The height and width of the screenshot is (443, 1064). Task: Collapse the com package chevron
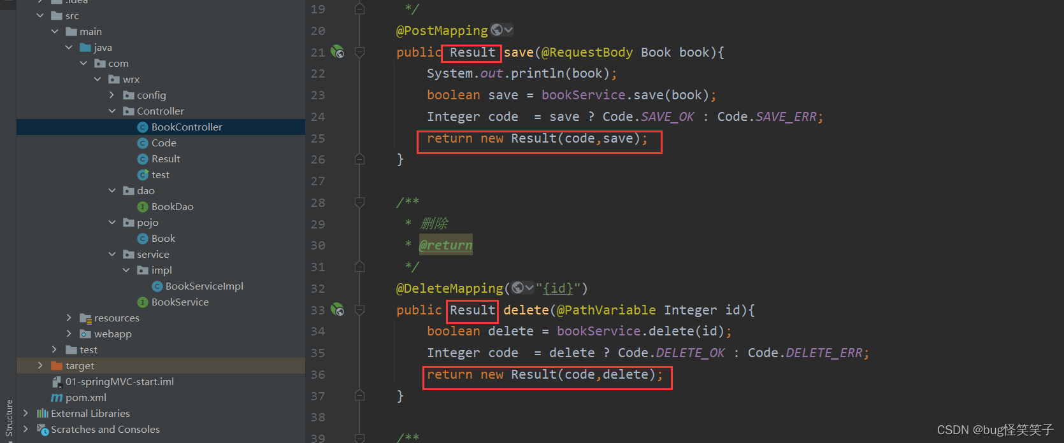[83, 63]
